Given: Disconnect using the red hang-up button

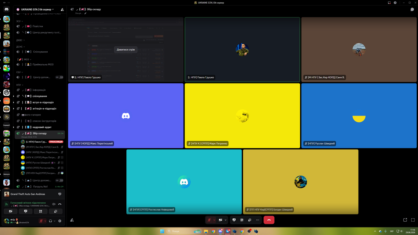Looking at the screenshot, I should click(x=269, y=220).
